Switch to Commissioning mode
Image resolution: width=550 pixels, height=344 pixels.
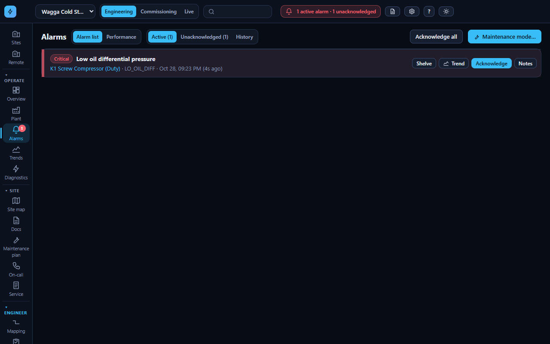(159, 12)
